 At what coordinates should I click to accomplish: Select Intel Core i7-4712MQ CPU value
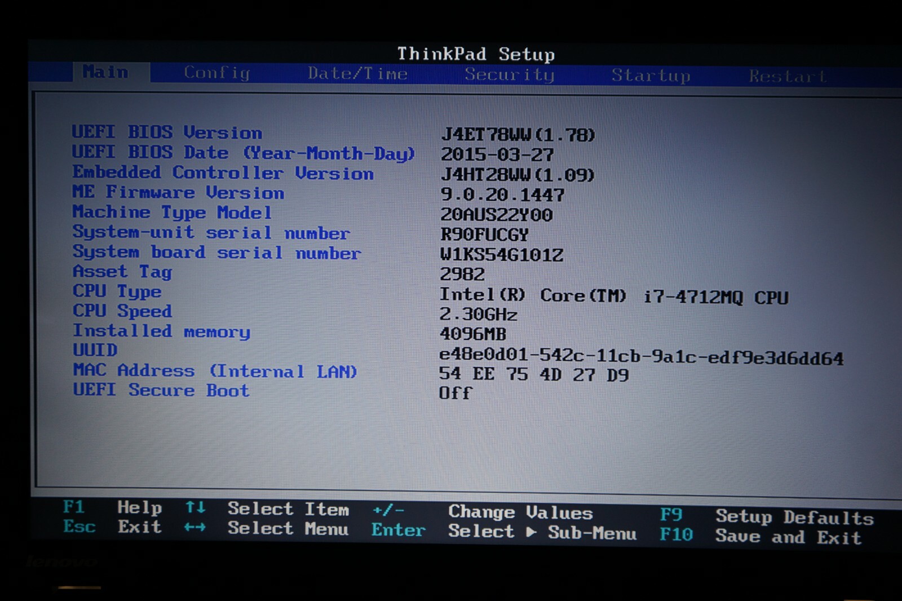614,296
